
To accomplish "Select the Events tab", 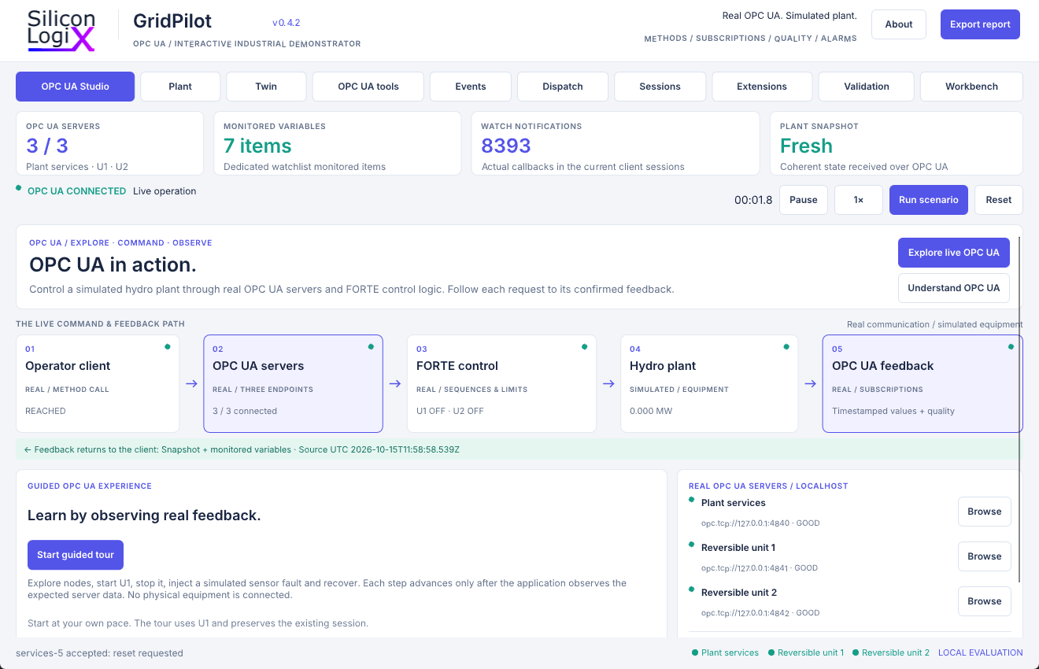I will [x=471, y=87].
